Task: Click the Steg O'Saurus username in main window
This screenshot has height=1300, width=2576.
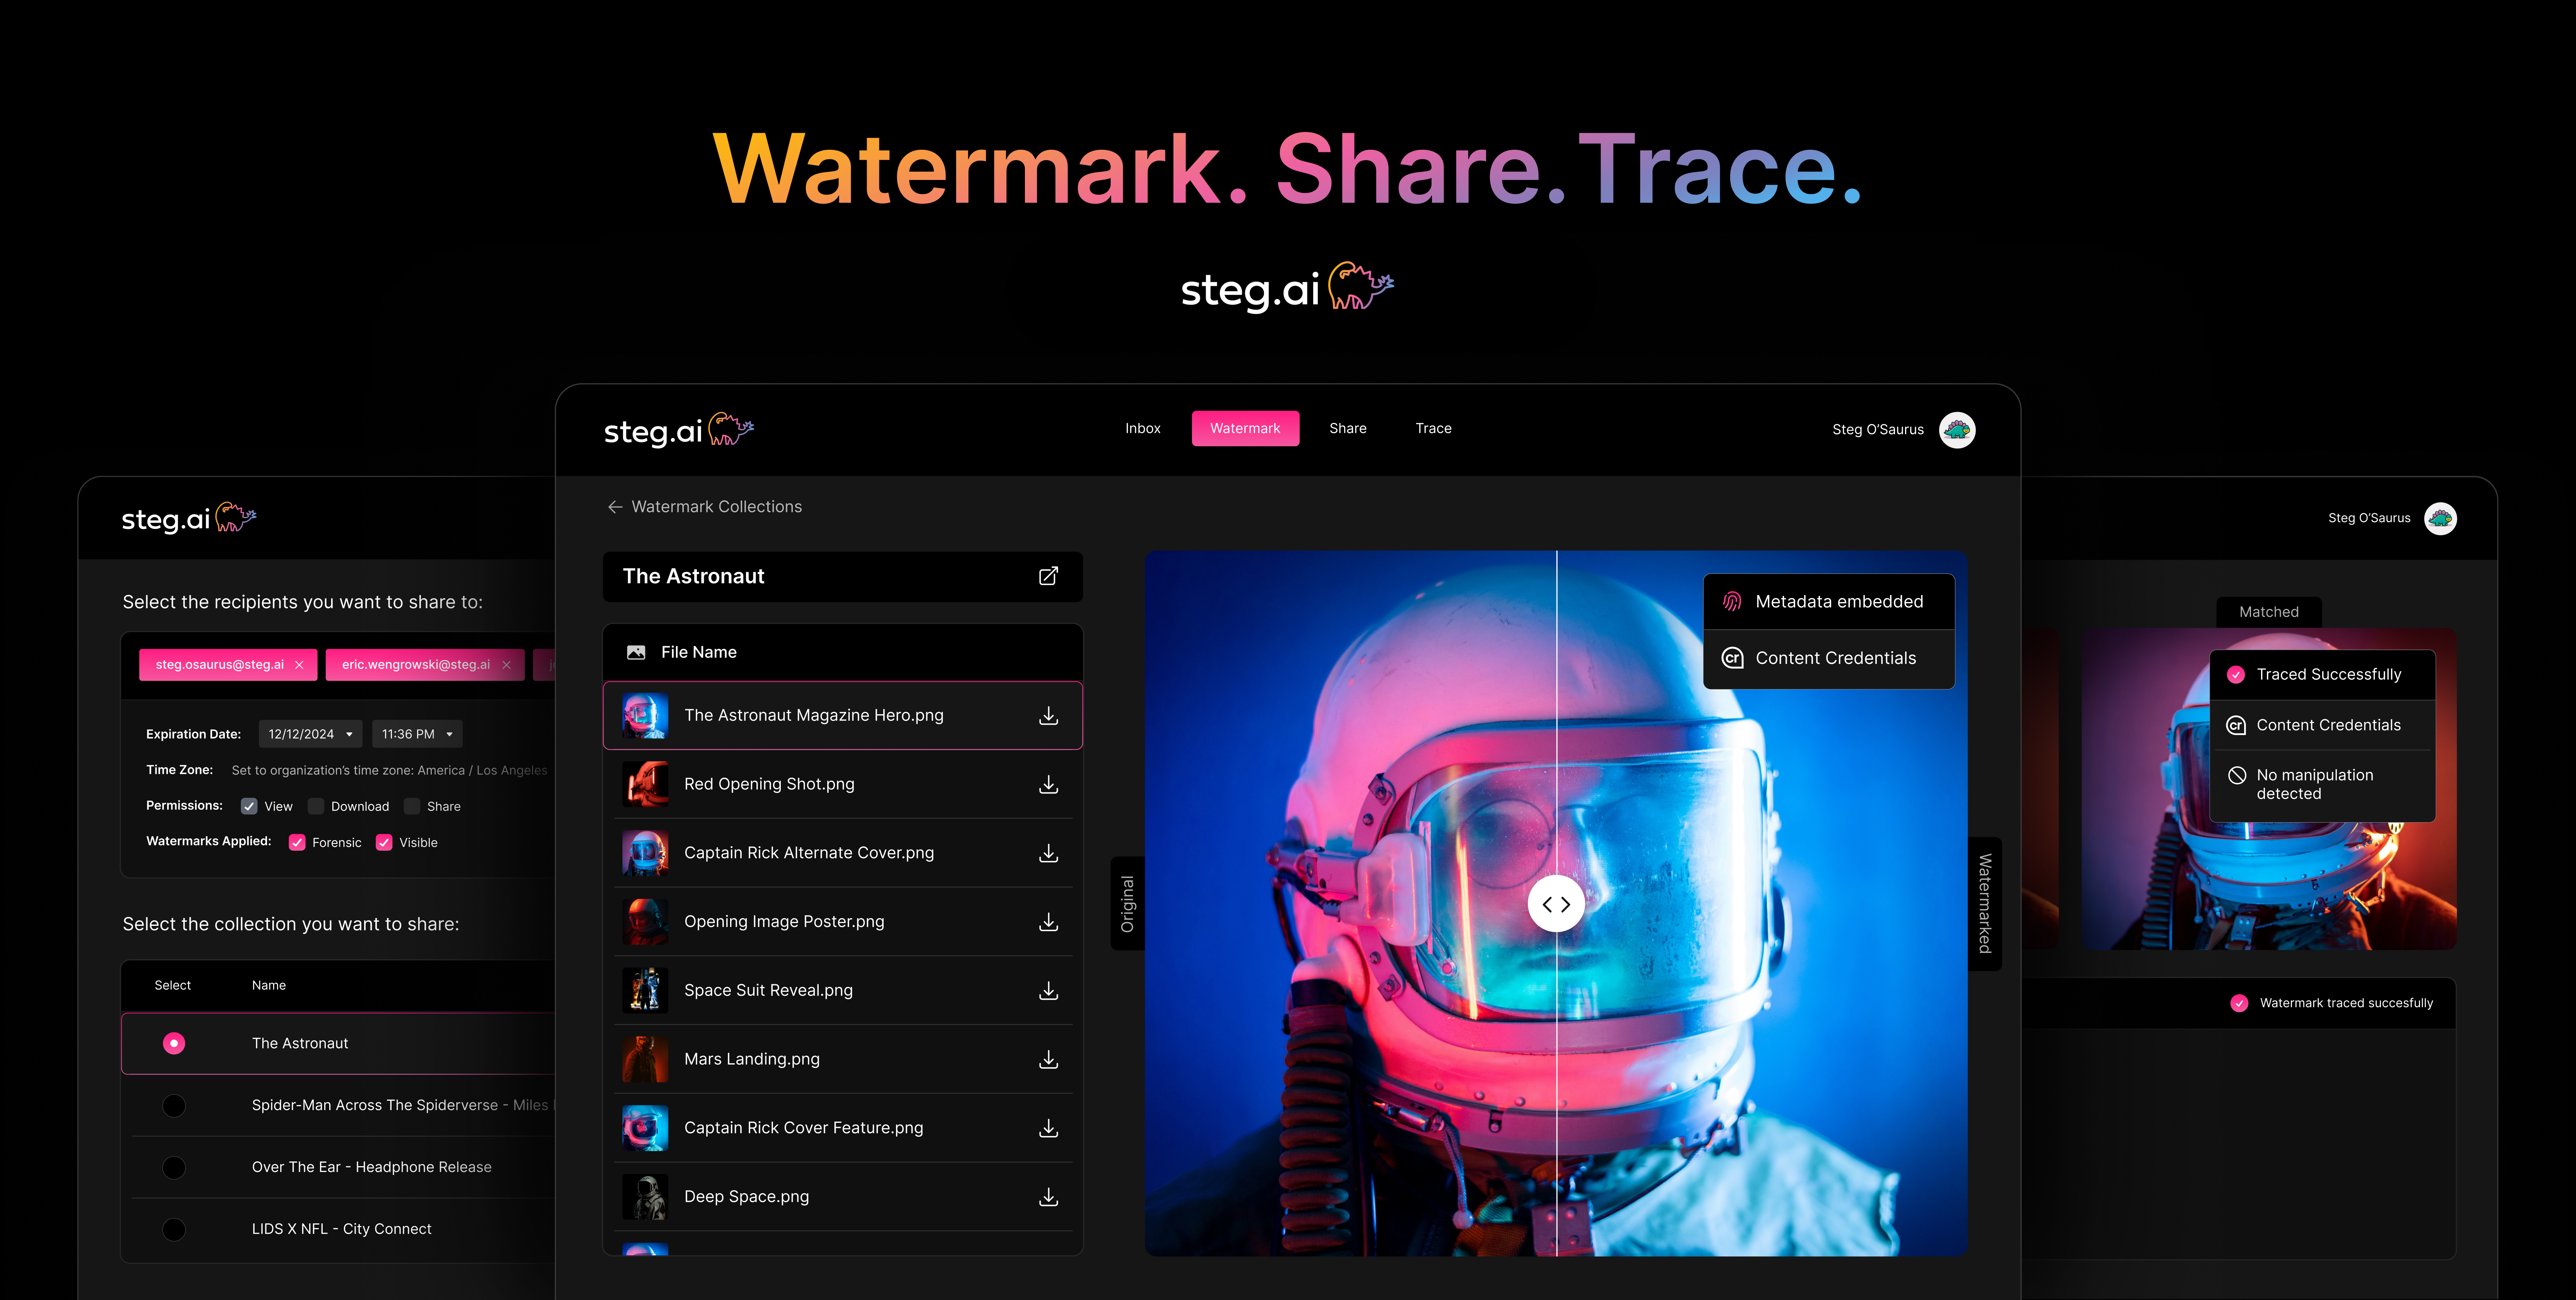Action: click(x=1878, y=430)
